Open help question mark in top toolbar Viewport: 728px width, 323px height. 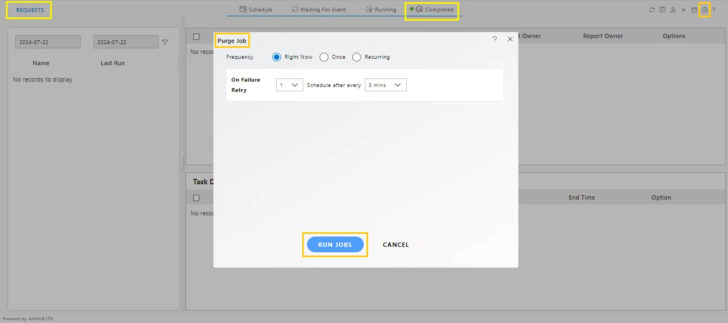[713, 10]
